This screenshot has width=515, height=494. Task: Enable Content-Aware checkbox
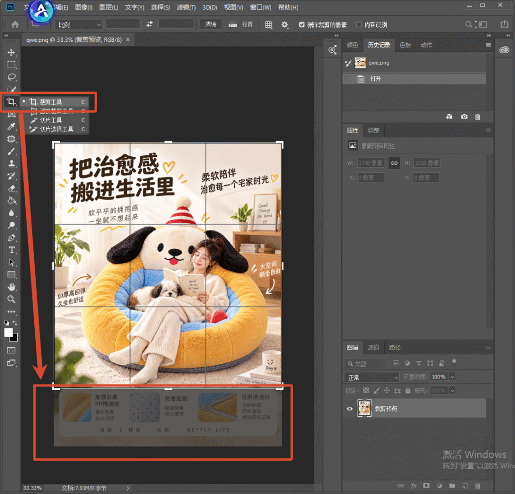359,24
